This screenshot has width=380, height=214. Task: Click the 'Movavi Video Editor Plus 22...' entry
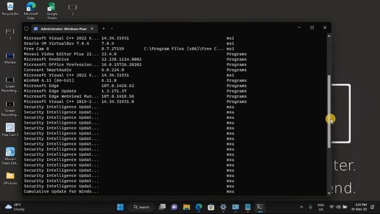[x=61, y=54]
